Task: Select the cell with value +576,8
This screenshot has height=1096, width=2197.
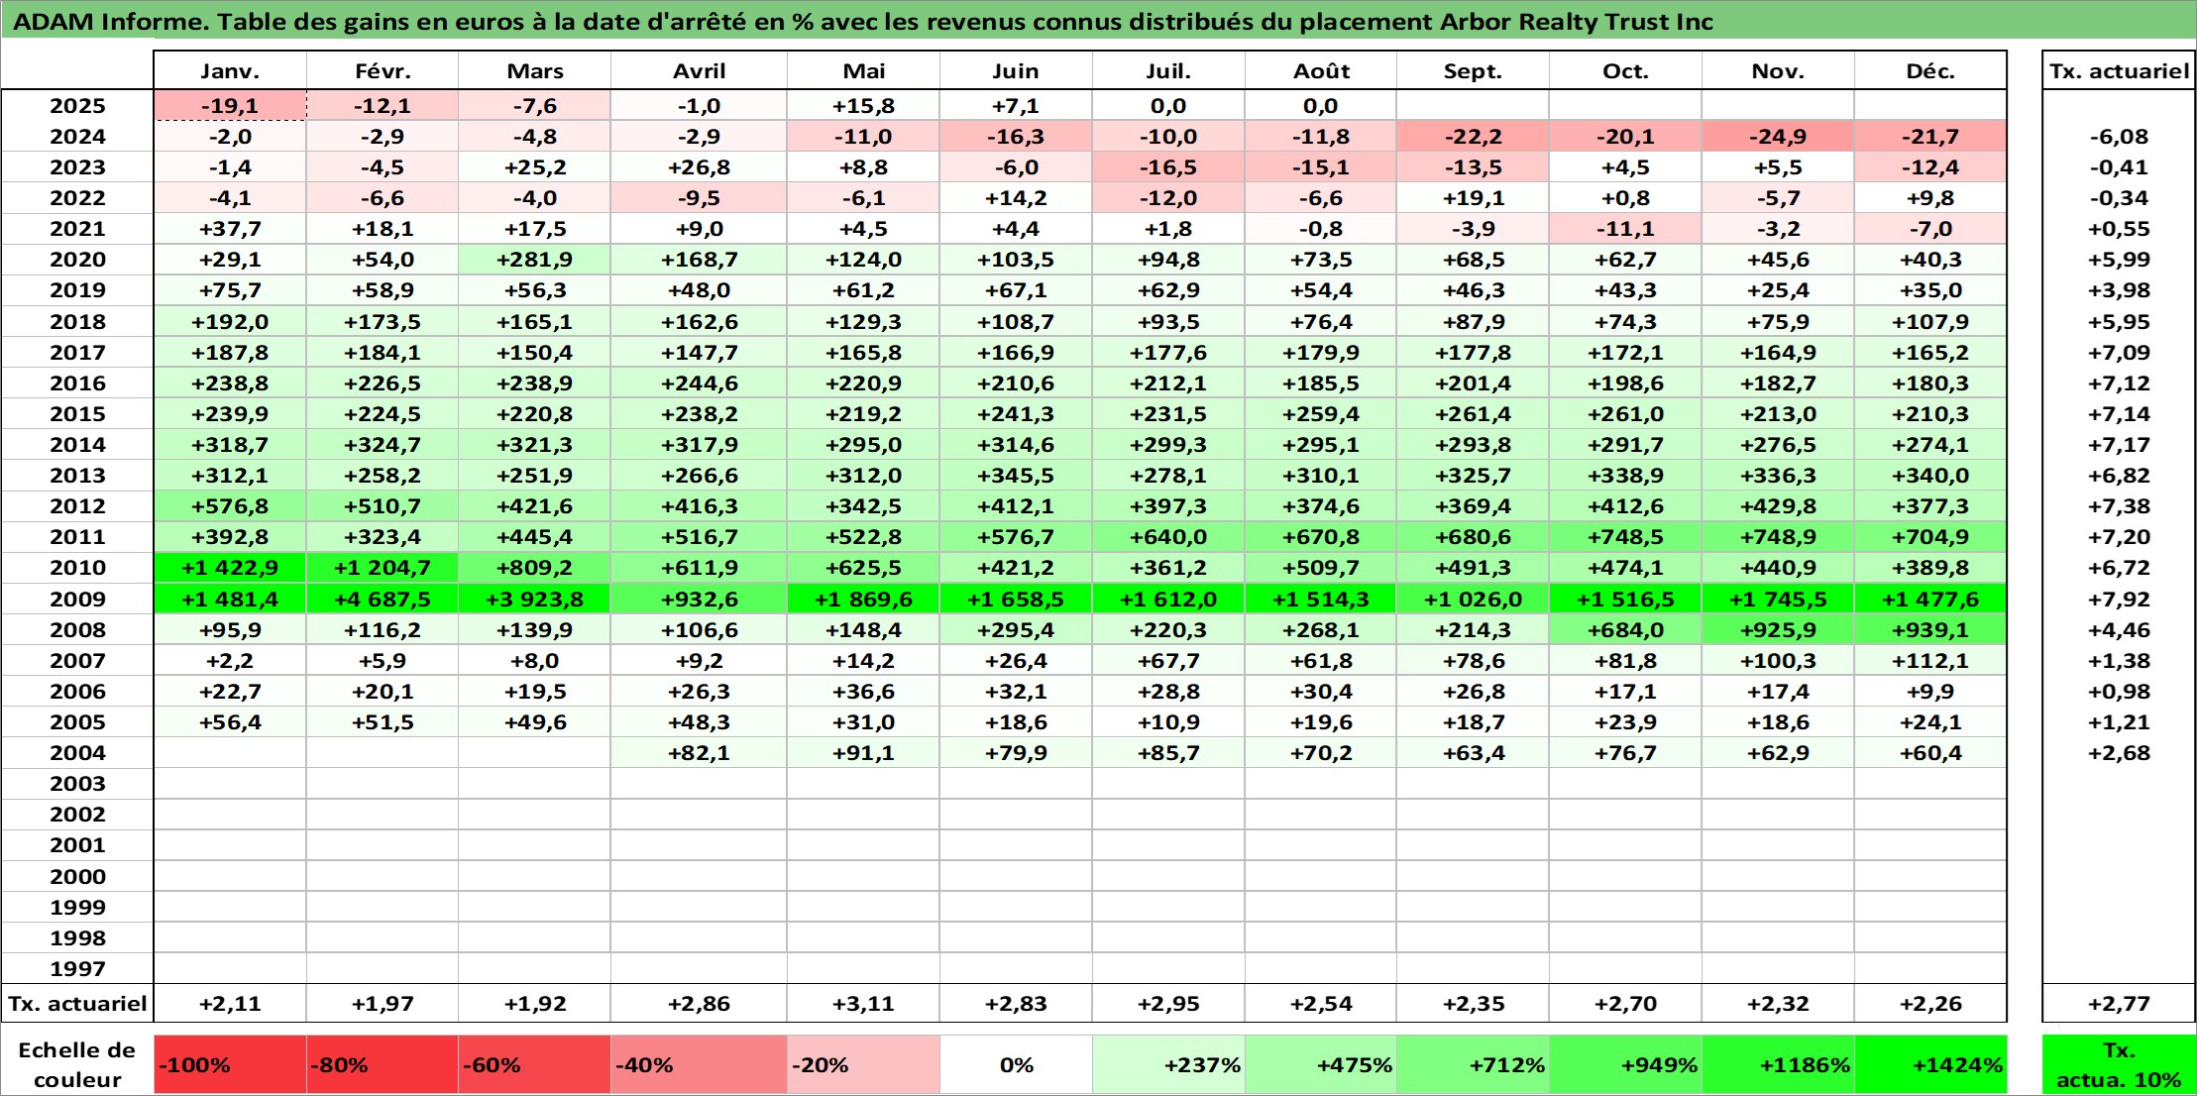Action: [230, 506]
